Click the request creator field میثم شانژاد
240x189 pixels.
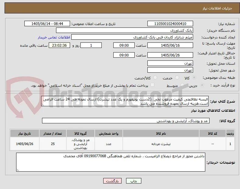pos(132,37)
